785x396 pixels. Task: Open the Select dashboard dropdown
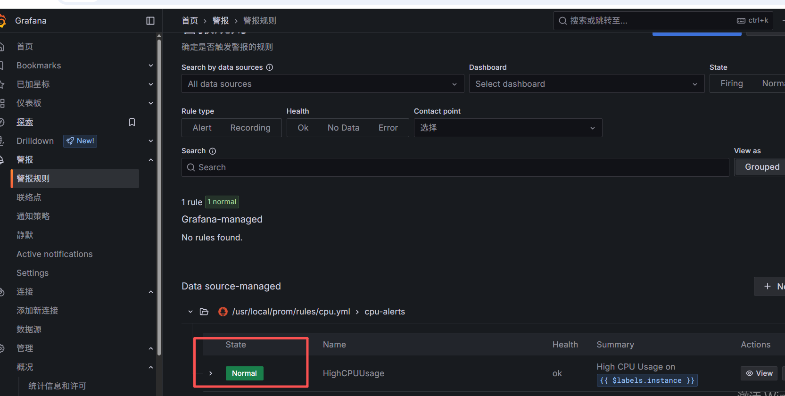coord(587,84)
